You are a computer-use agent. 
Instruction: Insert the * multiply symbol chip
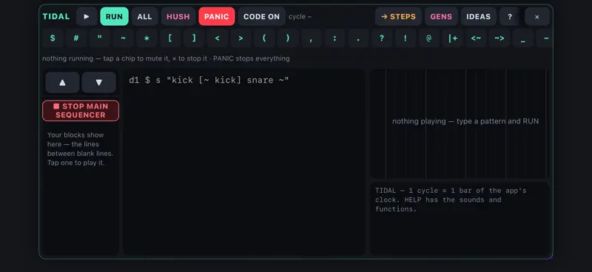pyautogui.click(x=147, y=38)
